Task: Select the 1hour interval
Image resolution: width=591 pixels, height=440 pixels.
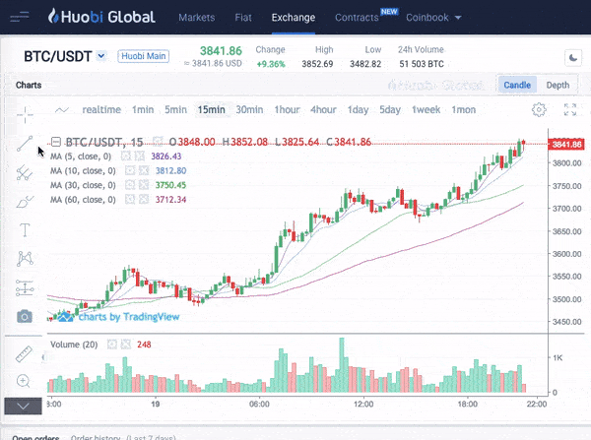Action: point(287,109)
